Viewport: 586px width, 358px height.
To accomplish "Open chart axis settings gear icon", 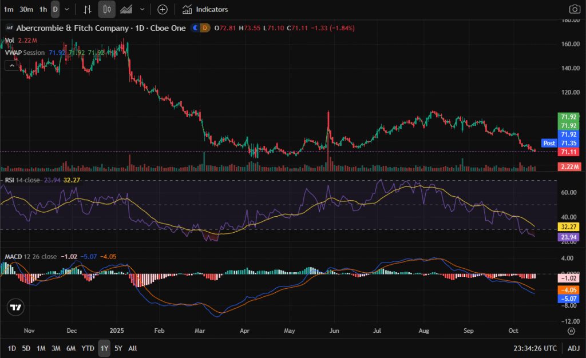I will click(x=571, y=331).
